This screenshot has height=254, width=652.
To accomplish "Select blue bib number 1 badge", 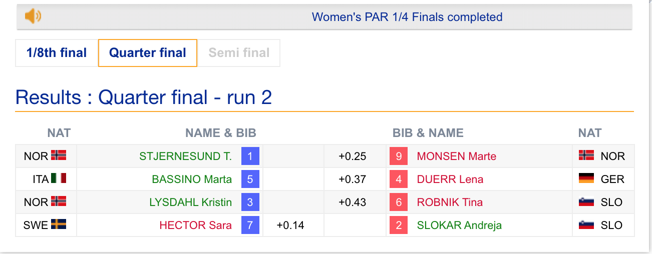I will coord(250,156).
